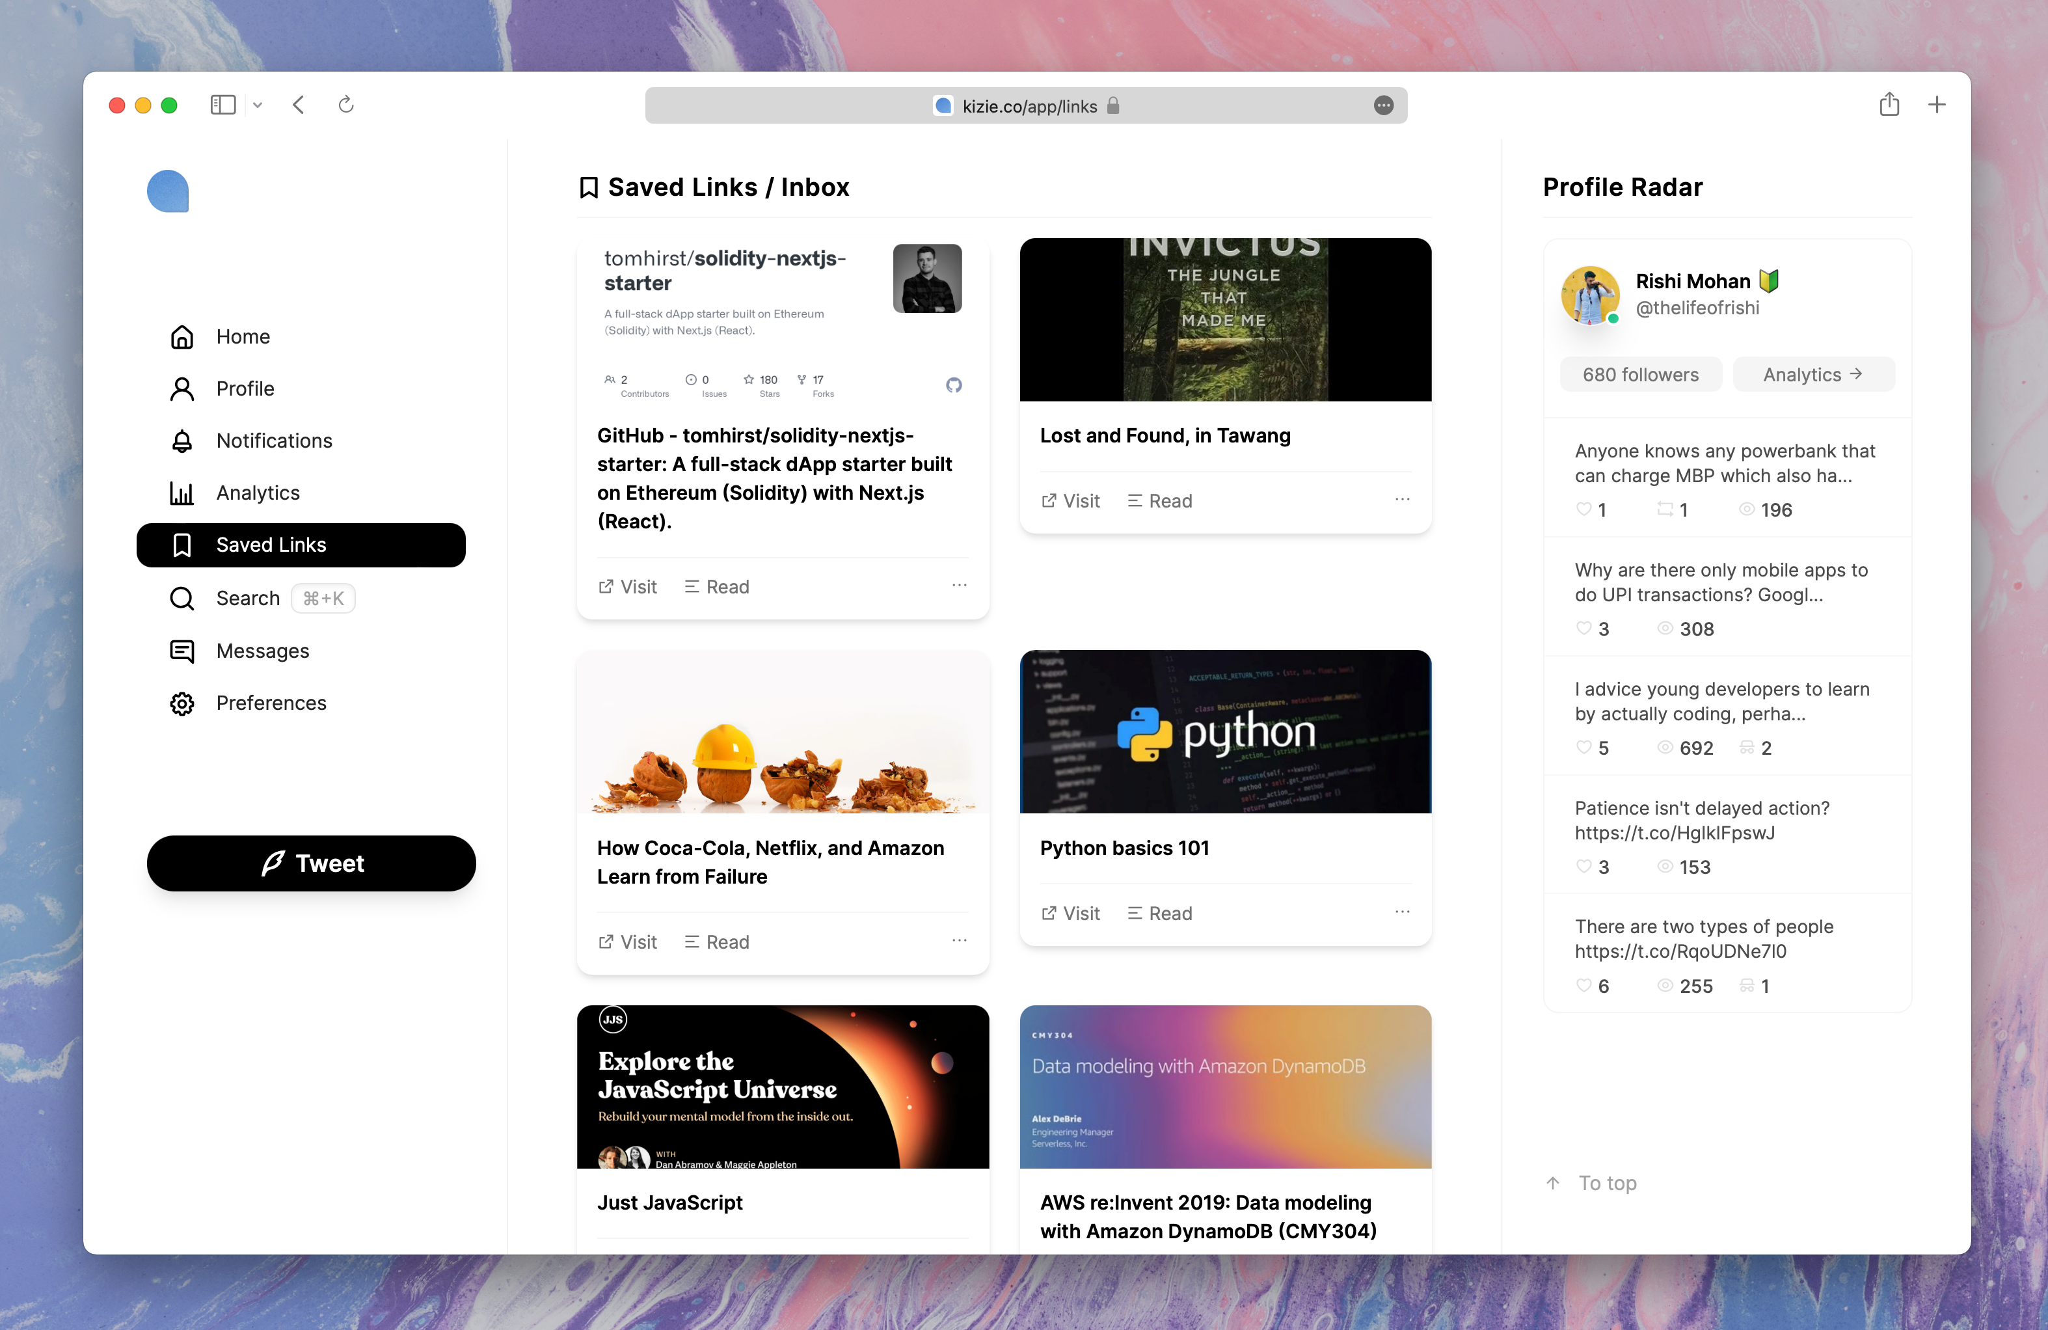Like the UPI transactions tweet
This screenshot has width=2048, height=1330.
click(x=1583, y=629)
